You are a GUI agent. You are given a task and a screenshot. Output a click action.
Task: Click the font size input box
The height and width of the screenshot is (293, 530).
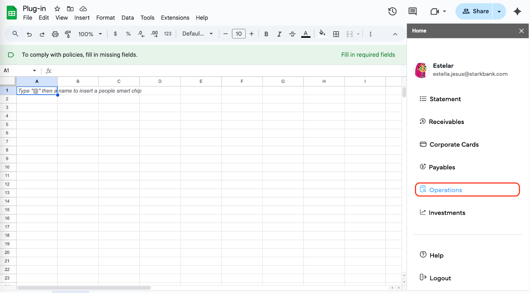point(238,34)
